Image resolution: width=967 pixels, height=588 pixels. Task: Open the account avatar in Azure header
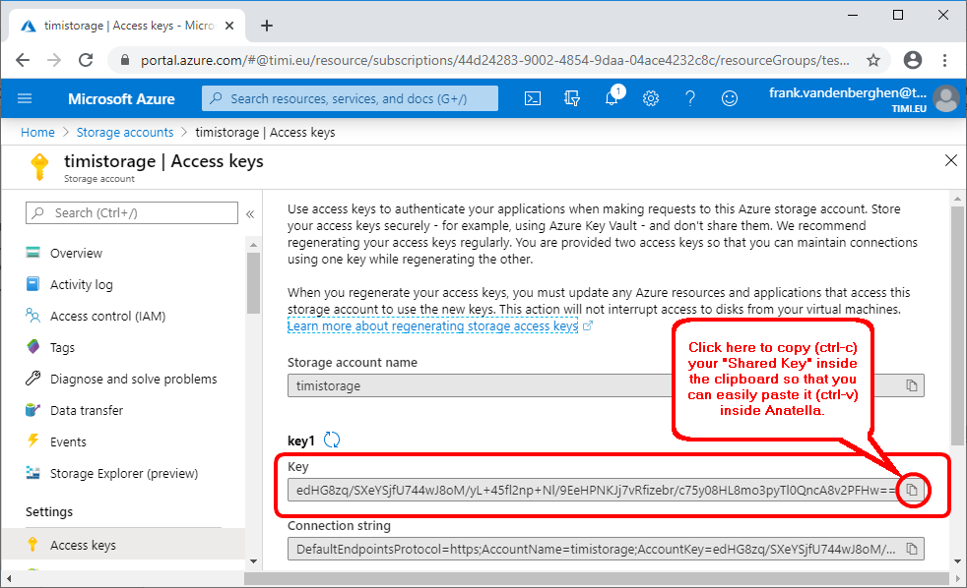coord(946,98)
